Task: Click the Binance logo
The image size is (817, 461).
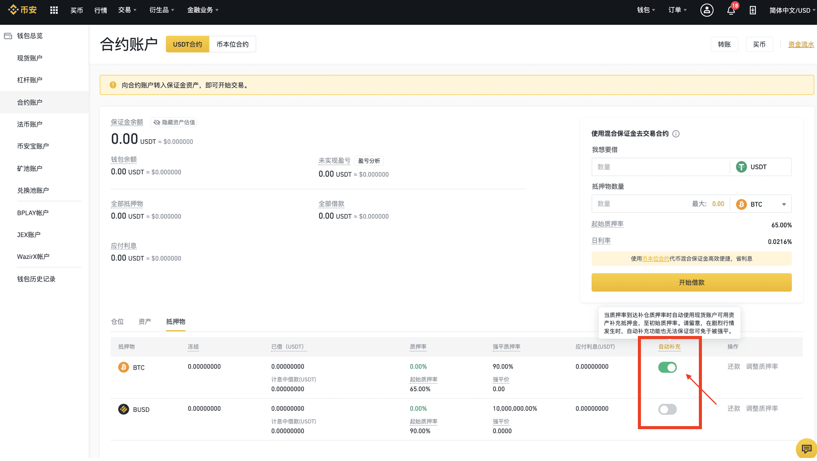Action: coord(23,10)
